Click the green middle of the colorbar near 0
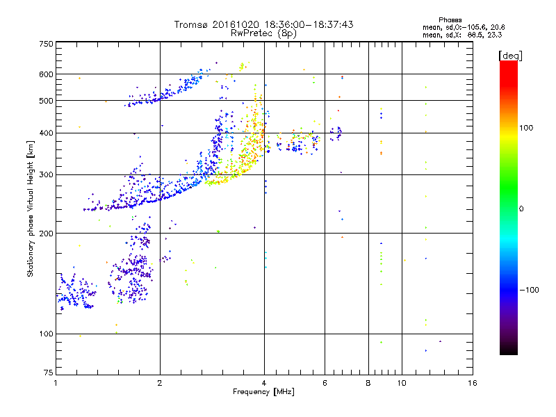556x417 pixels. 509,208
